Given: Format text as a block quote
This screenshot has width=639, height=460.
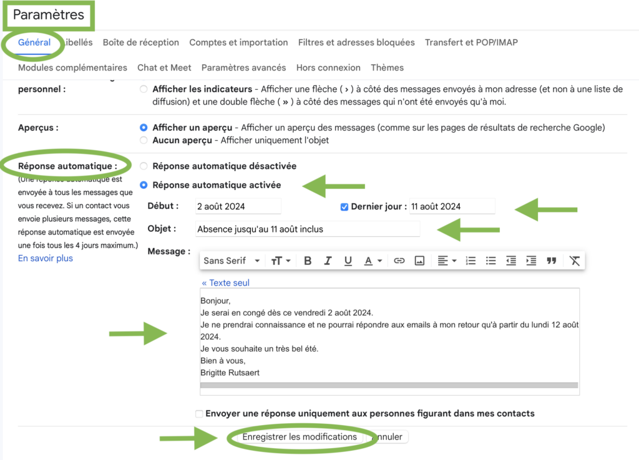Looking at the screenshot, I should 551,261.
